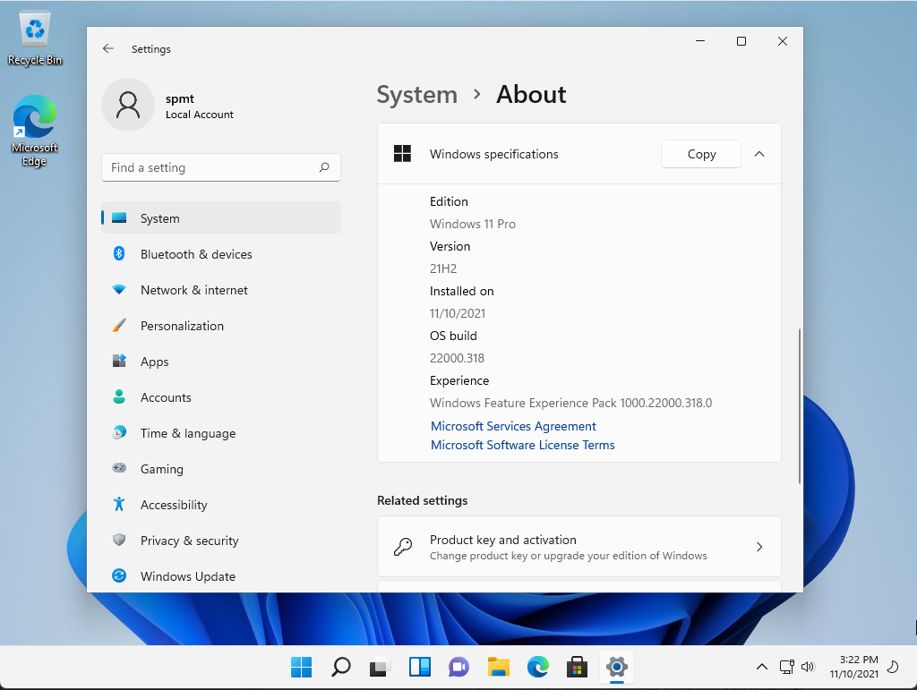Click the search magnifier in Find a setting
Screen dimensions: 917x690
click(x=324, y=167)
